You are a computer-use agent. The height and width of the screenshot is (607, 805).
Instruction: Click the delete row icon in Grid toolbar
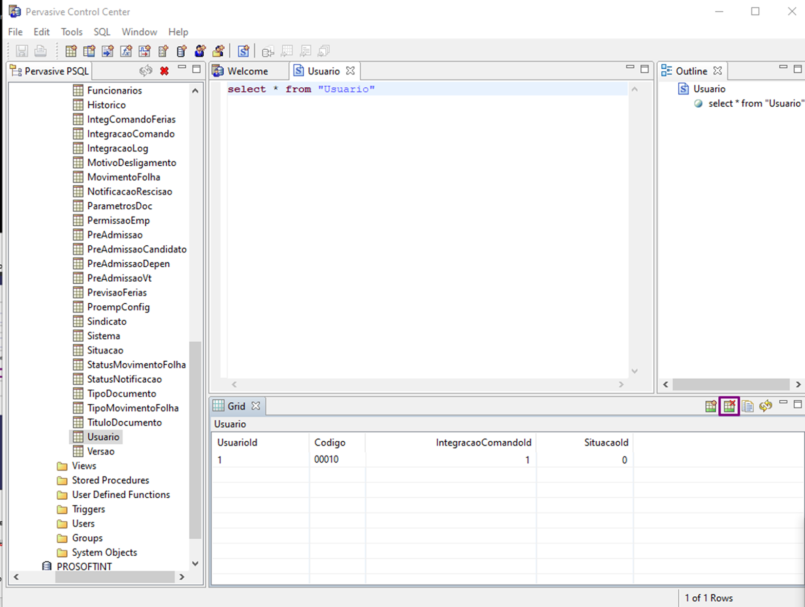(x=729, y=406)
